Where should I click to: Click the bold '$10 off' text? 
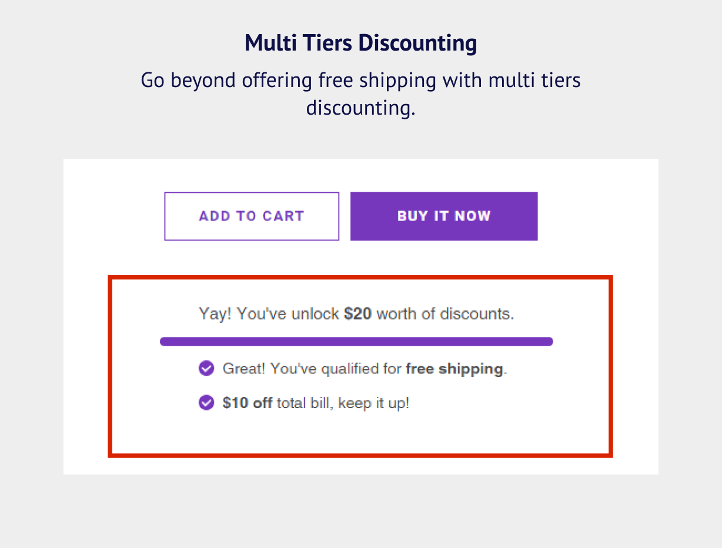[247, 403]
